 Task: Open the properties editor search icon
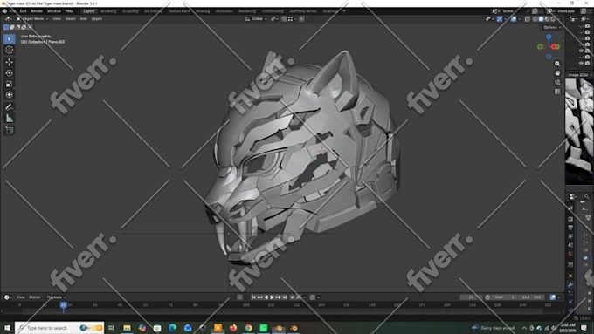pyautogui.click(x=587, y=197)
